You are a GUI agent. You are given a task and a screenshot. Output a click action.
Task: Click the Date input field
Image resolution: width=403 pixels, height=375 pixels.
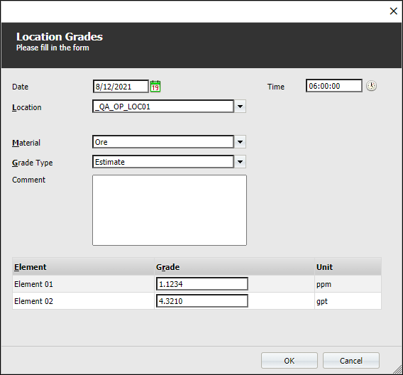(121, 87)
